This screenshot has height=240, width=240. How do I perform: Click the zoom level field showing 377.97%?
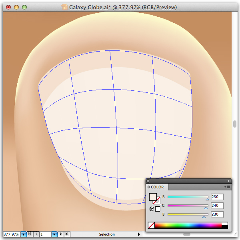pyautogui.click(x=11, y=234)
